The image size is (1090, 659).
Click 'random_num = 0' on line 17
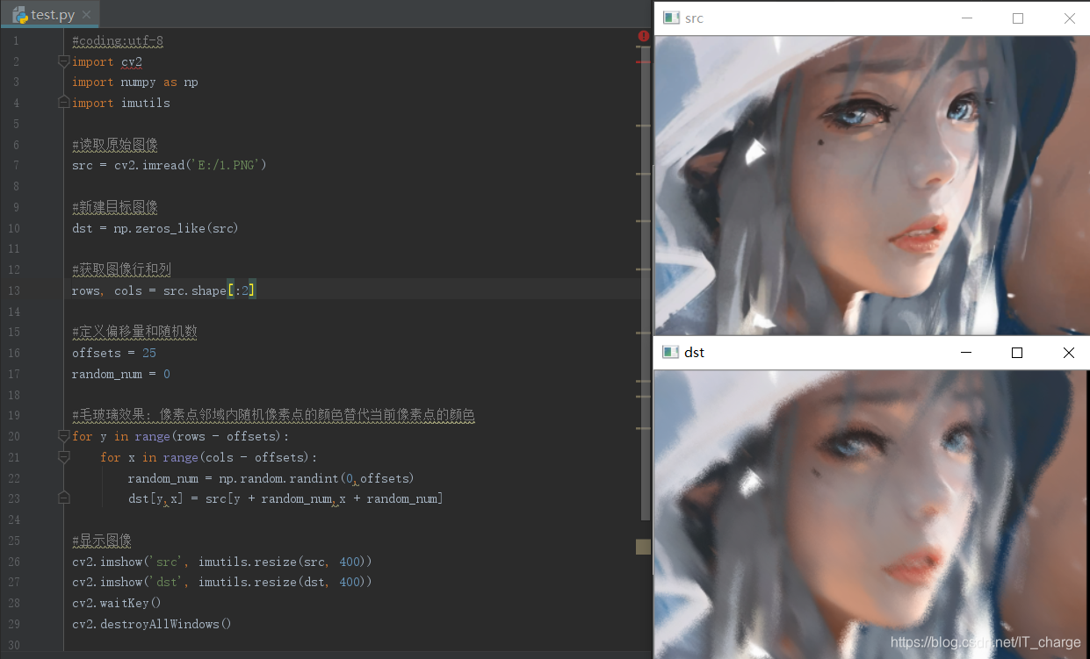121,374
